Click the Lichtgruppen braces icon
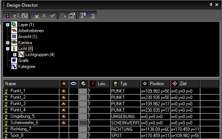 pyautogui.click(x=21, y=55)
